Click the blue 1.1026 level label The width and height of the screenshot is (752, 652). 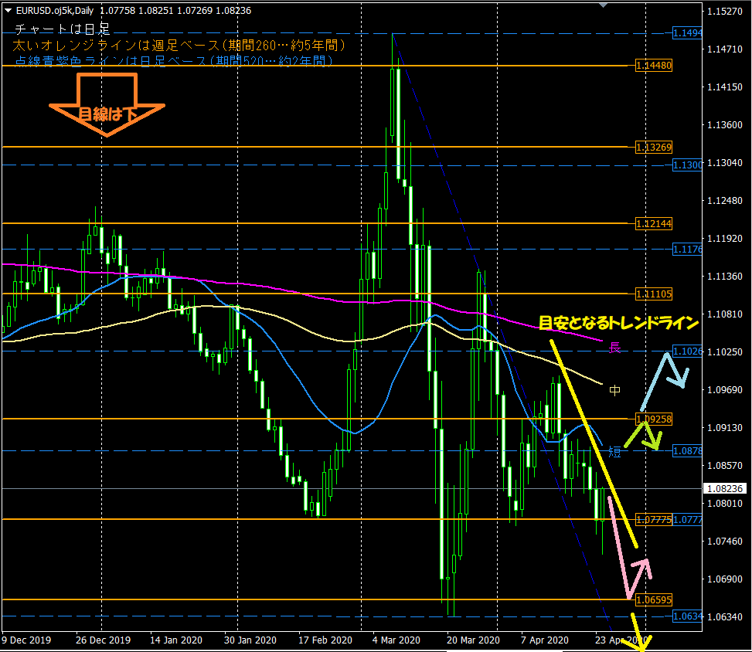[x=687, y=351]
